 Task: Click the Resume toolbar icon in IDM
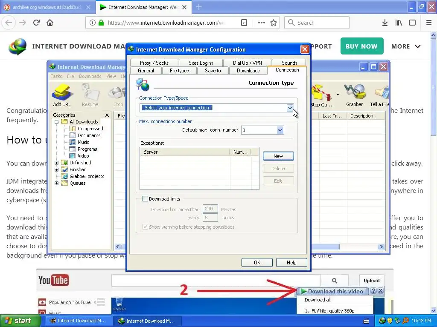click(90, 95)
